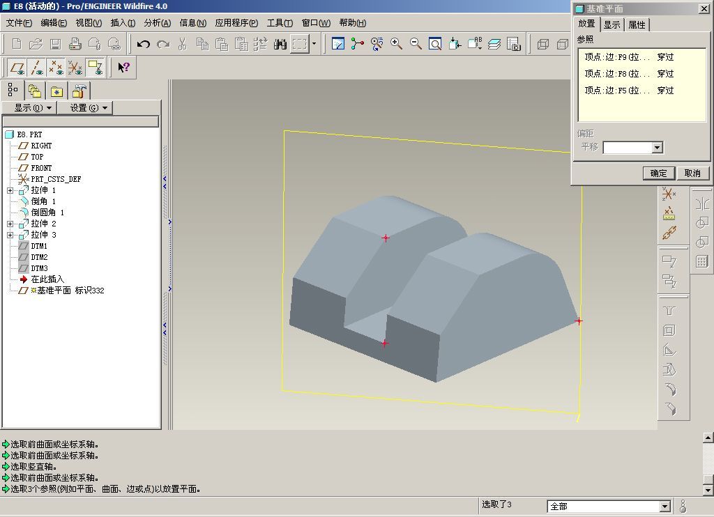Click the Shell tool icon
This screenshot has height=517, width=714.
pos(669,331)
